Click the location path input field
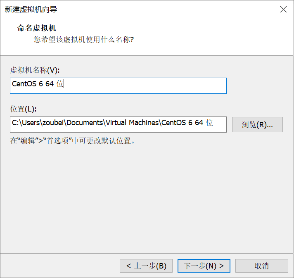 coord(118,125)
